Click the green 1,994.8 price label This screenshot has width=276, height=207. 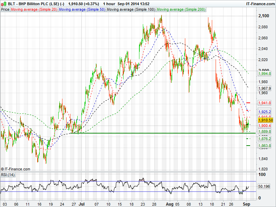coord(265,73)
